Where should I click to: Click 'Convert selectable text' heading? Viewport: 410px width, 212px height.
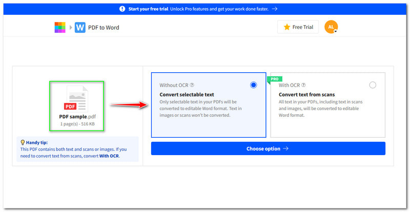coord(187,94)
